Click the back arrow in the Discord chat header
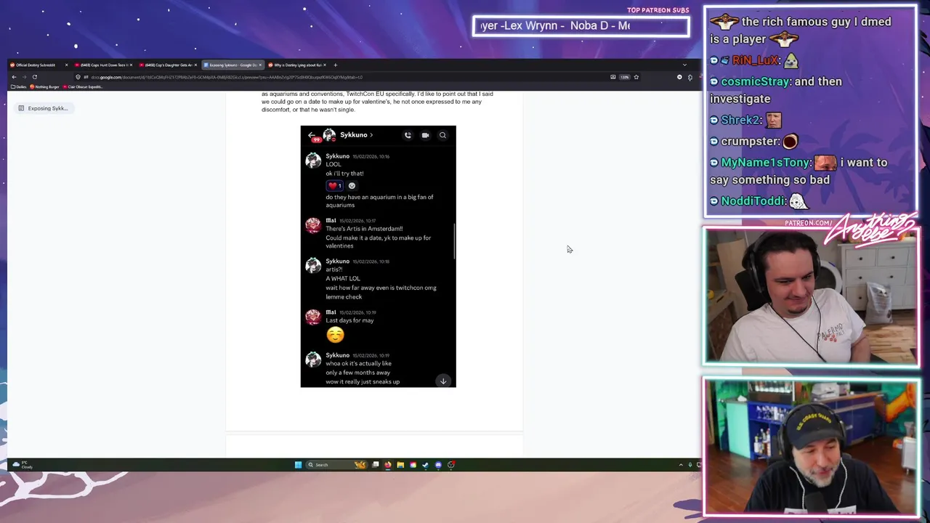 [x=311, y=135]
